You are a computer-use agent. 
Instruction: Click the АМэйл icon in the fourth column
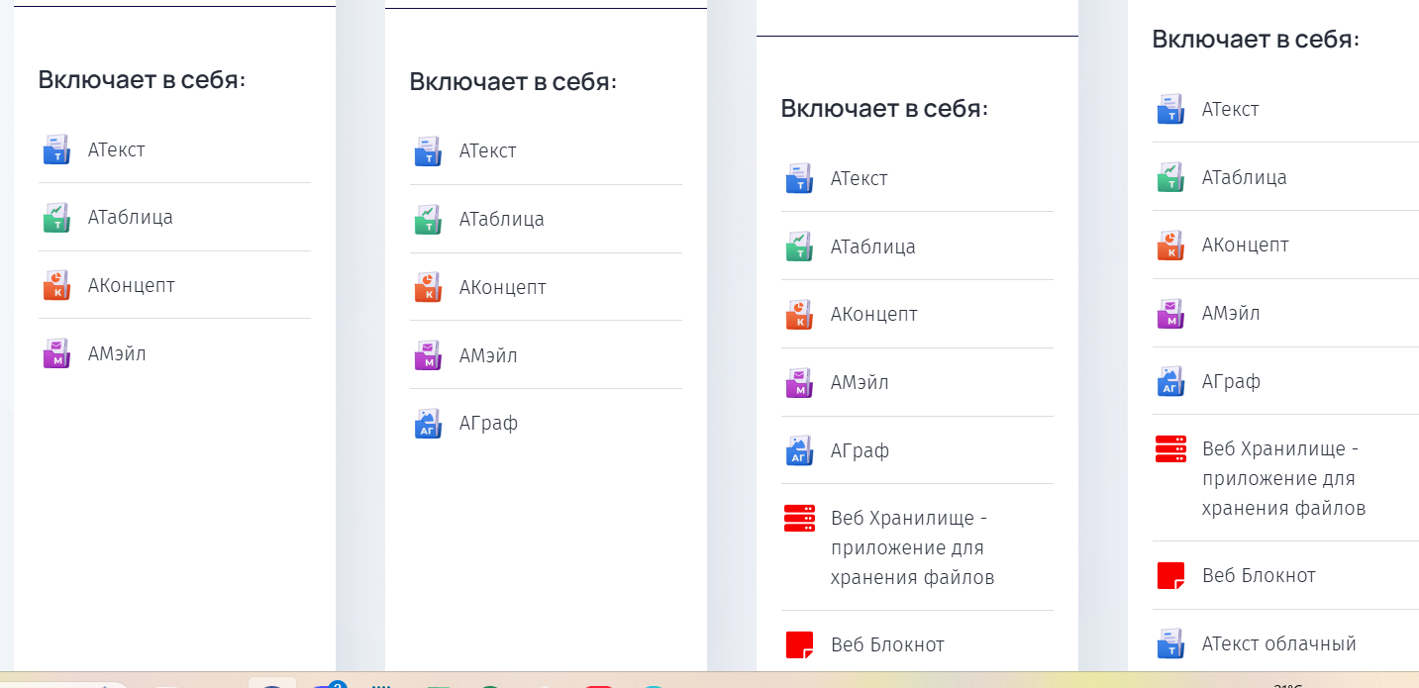[1170, 314]
